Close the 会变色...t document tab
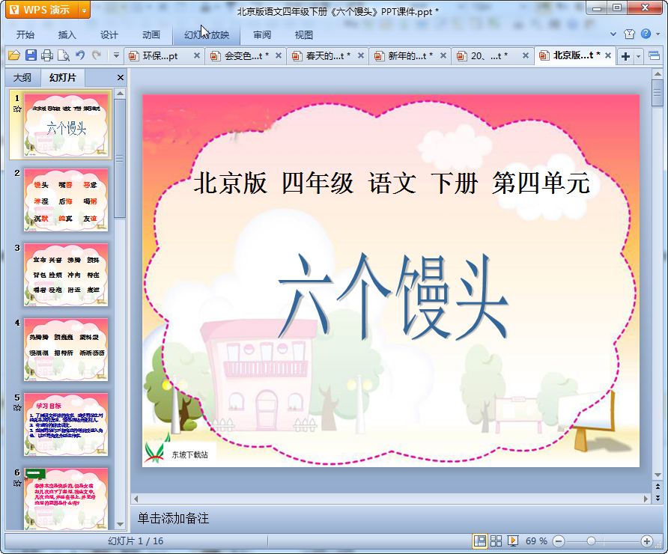Screen dimensions: 668x554 pyautogui.click(x=279, y=56)
